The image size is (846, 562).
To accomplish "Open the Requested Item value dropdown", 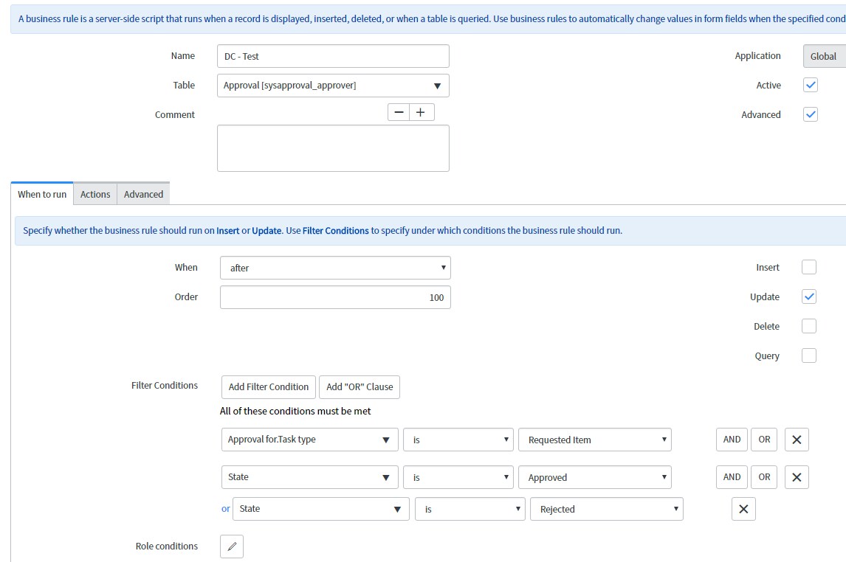I will pyautogui.click(x=594, y=440).
